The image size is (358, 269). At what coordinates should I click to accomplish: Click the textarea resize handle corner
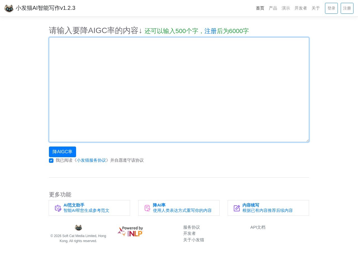(307, 140)
